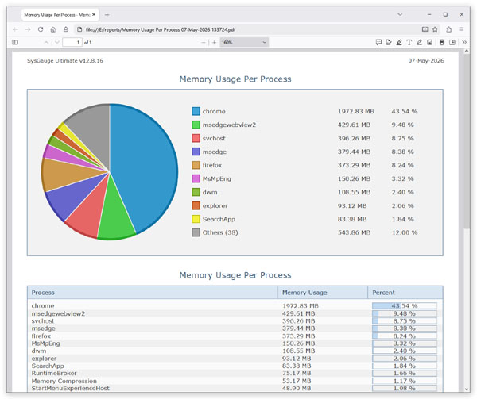Select the add text tool
477x399 pixels.
(409, 42)
